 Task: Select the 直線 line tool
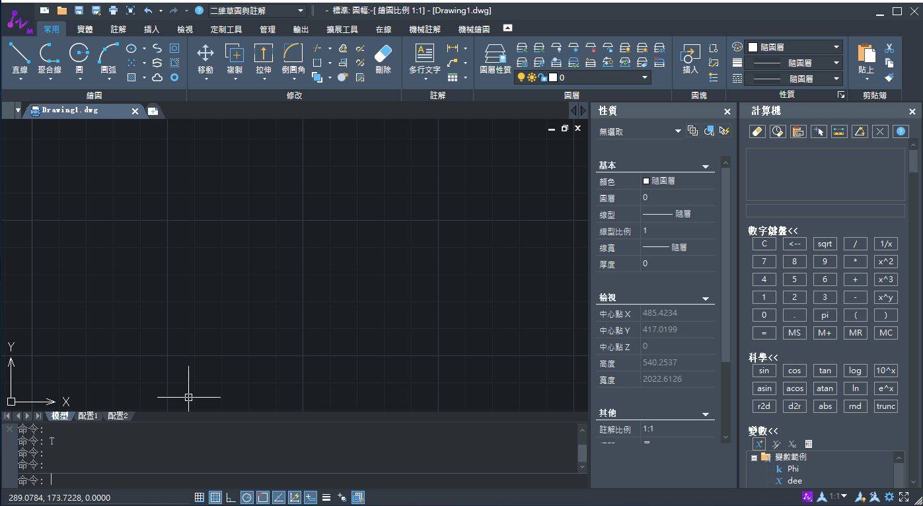[x=20, y=58]
